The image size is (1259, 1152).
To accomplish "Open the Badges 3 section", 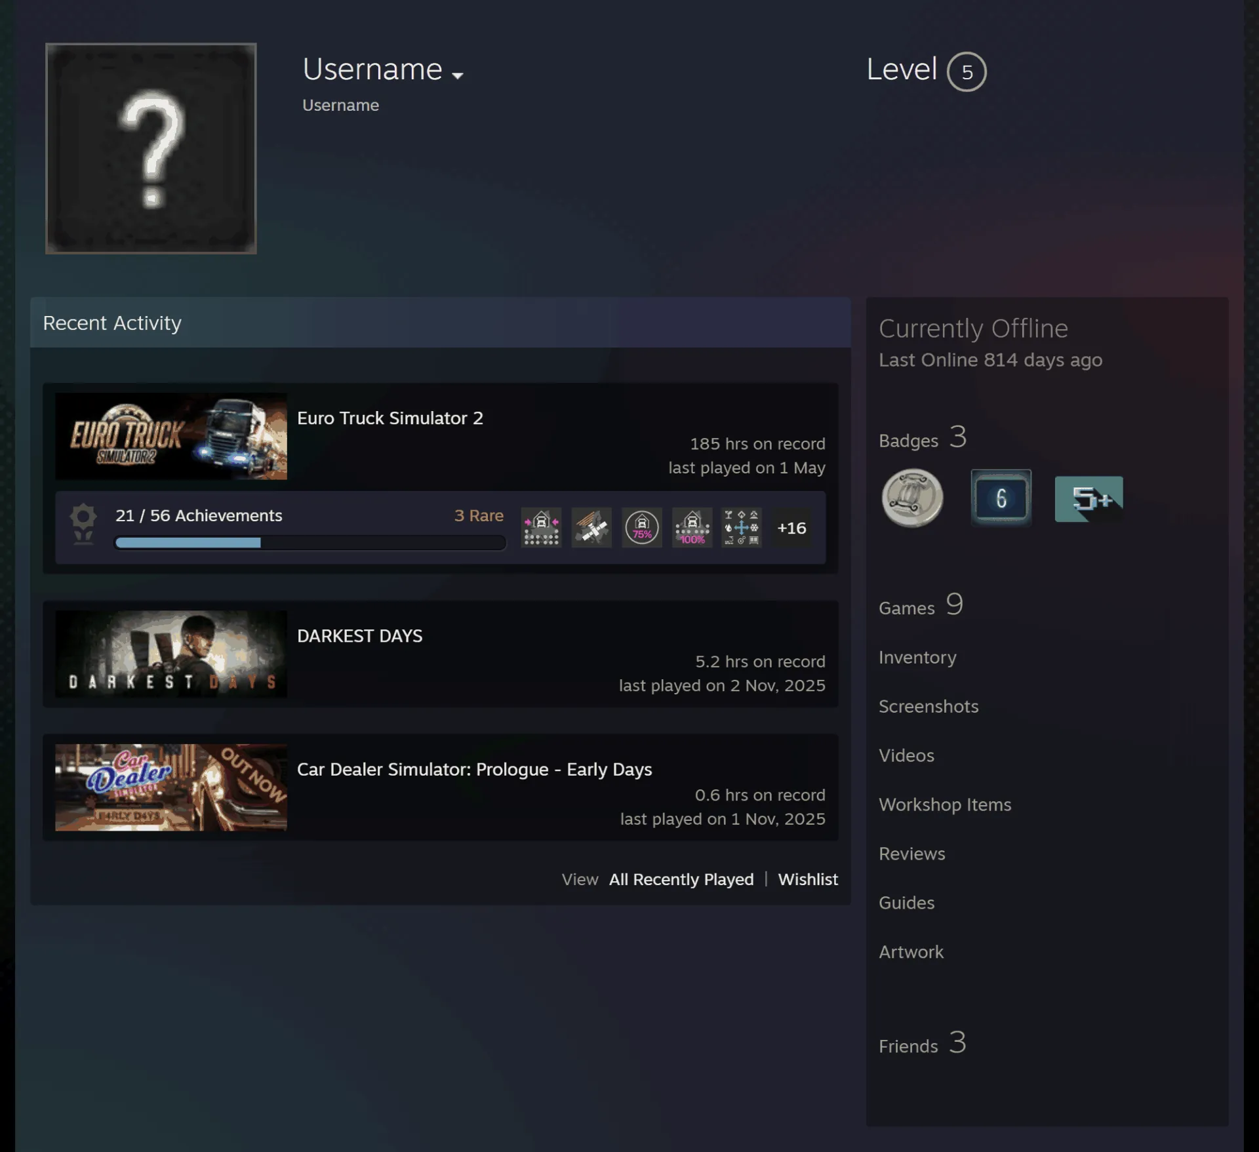I will [923, 438].
